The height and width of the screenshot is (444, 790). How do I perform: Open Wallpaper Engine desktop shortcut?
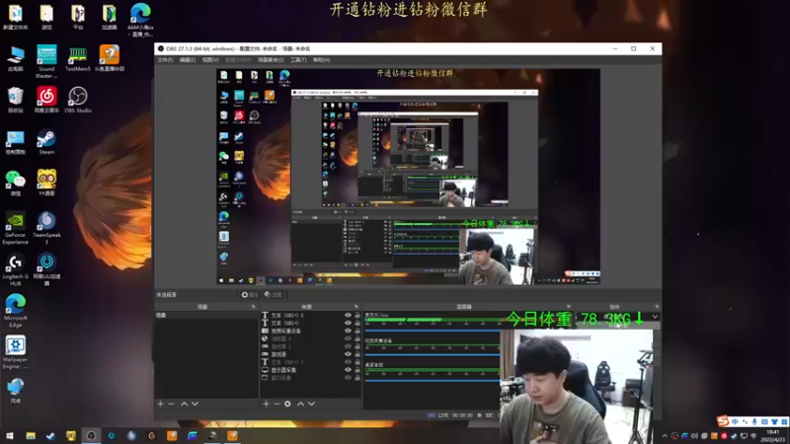[15, 352]
